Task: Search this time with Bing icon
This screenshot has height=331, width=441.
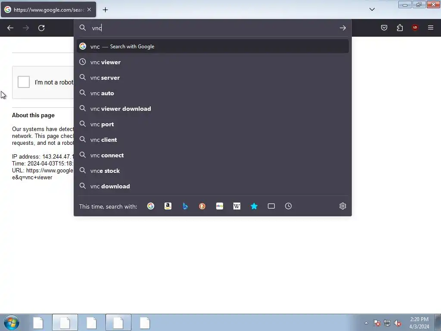Action: (185, 206)
